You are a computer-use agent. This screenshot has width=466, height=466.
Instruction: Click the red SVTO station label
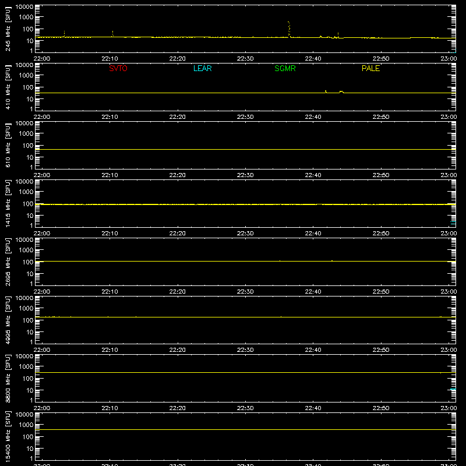118,68
